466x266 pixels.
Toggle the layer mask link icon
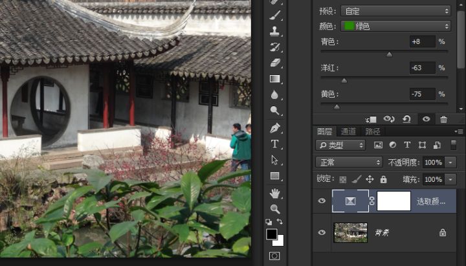(x=372, y=201)
